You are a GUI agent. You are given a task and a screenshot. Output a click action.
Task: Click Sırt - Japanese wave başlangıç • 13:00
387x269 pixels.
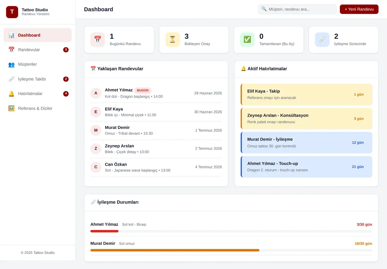tap(138, 170)
